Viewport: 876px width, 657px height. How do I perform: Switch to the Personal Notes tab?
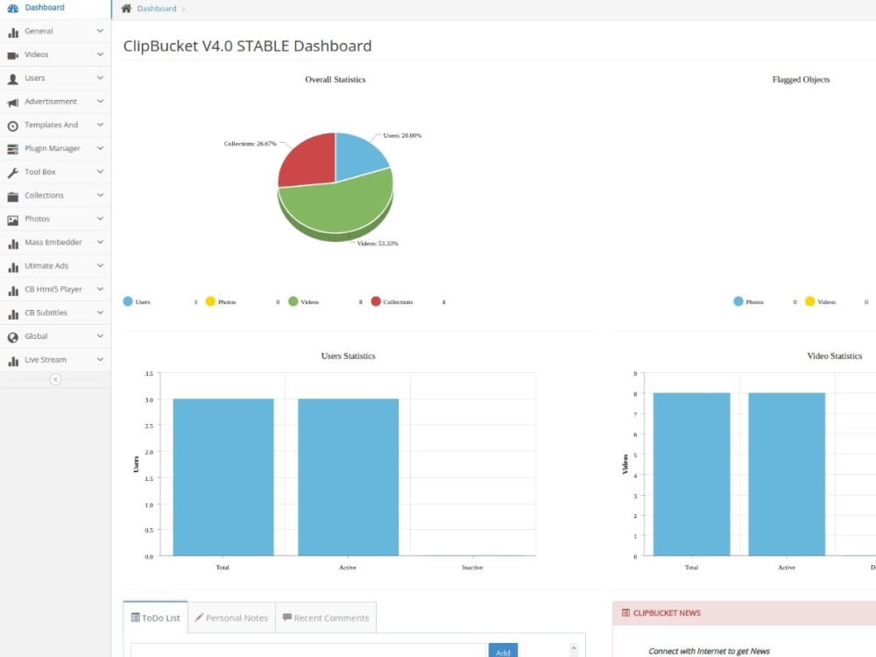231,618
